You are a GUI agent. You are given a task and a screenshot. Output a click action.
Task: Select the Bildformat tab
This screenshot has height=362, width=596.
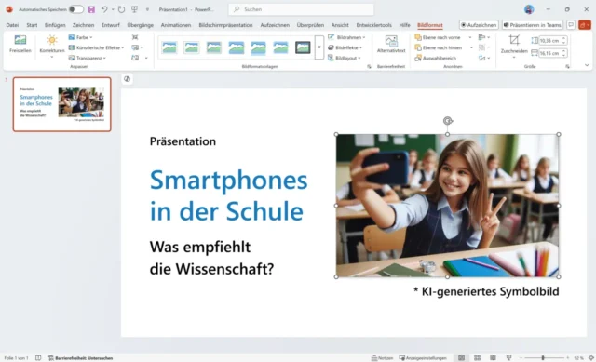tap(430, 25)
